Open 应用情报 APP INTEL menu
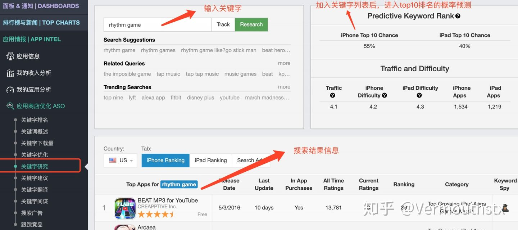This screenshot has width=518, height=230. (x=32, y=39)
